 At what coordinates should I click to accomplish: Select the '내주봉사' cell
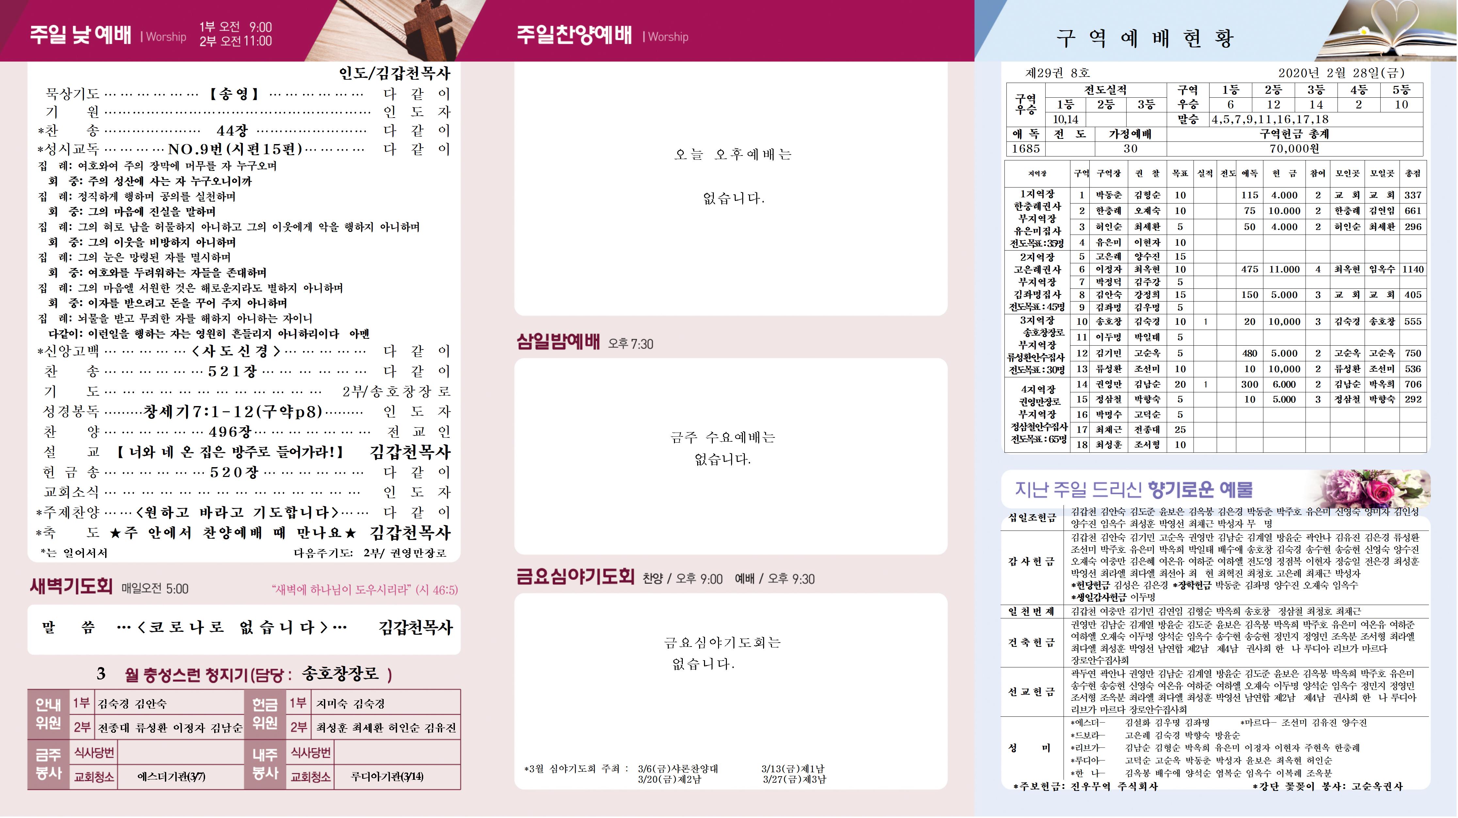coord(265,764)
